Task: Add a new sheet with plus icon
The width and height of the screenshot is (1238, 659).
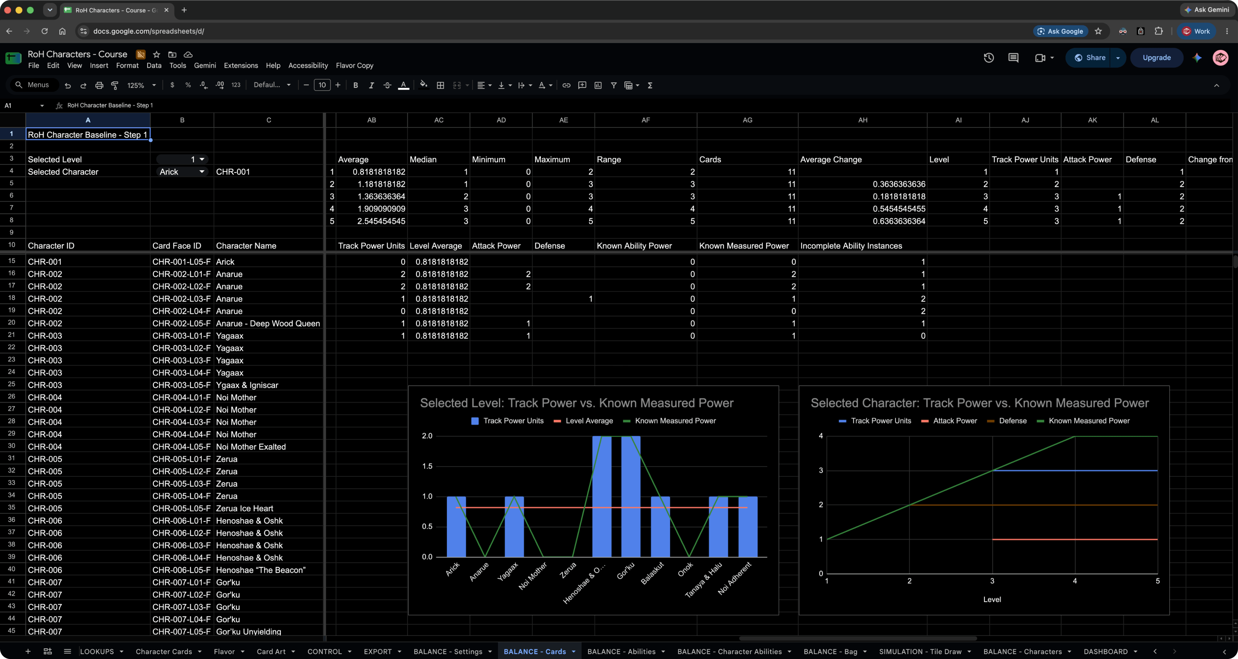Action: [28, 651]
